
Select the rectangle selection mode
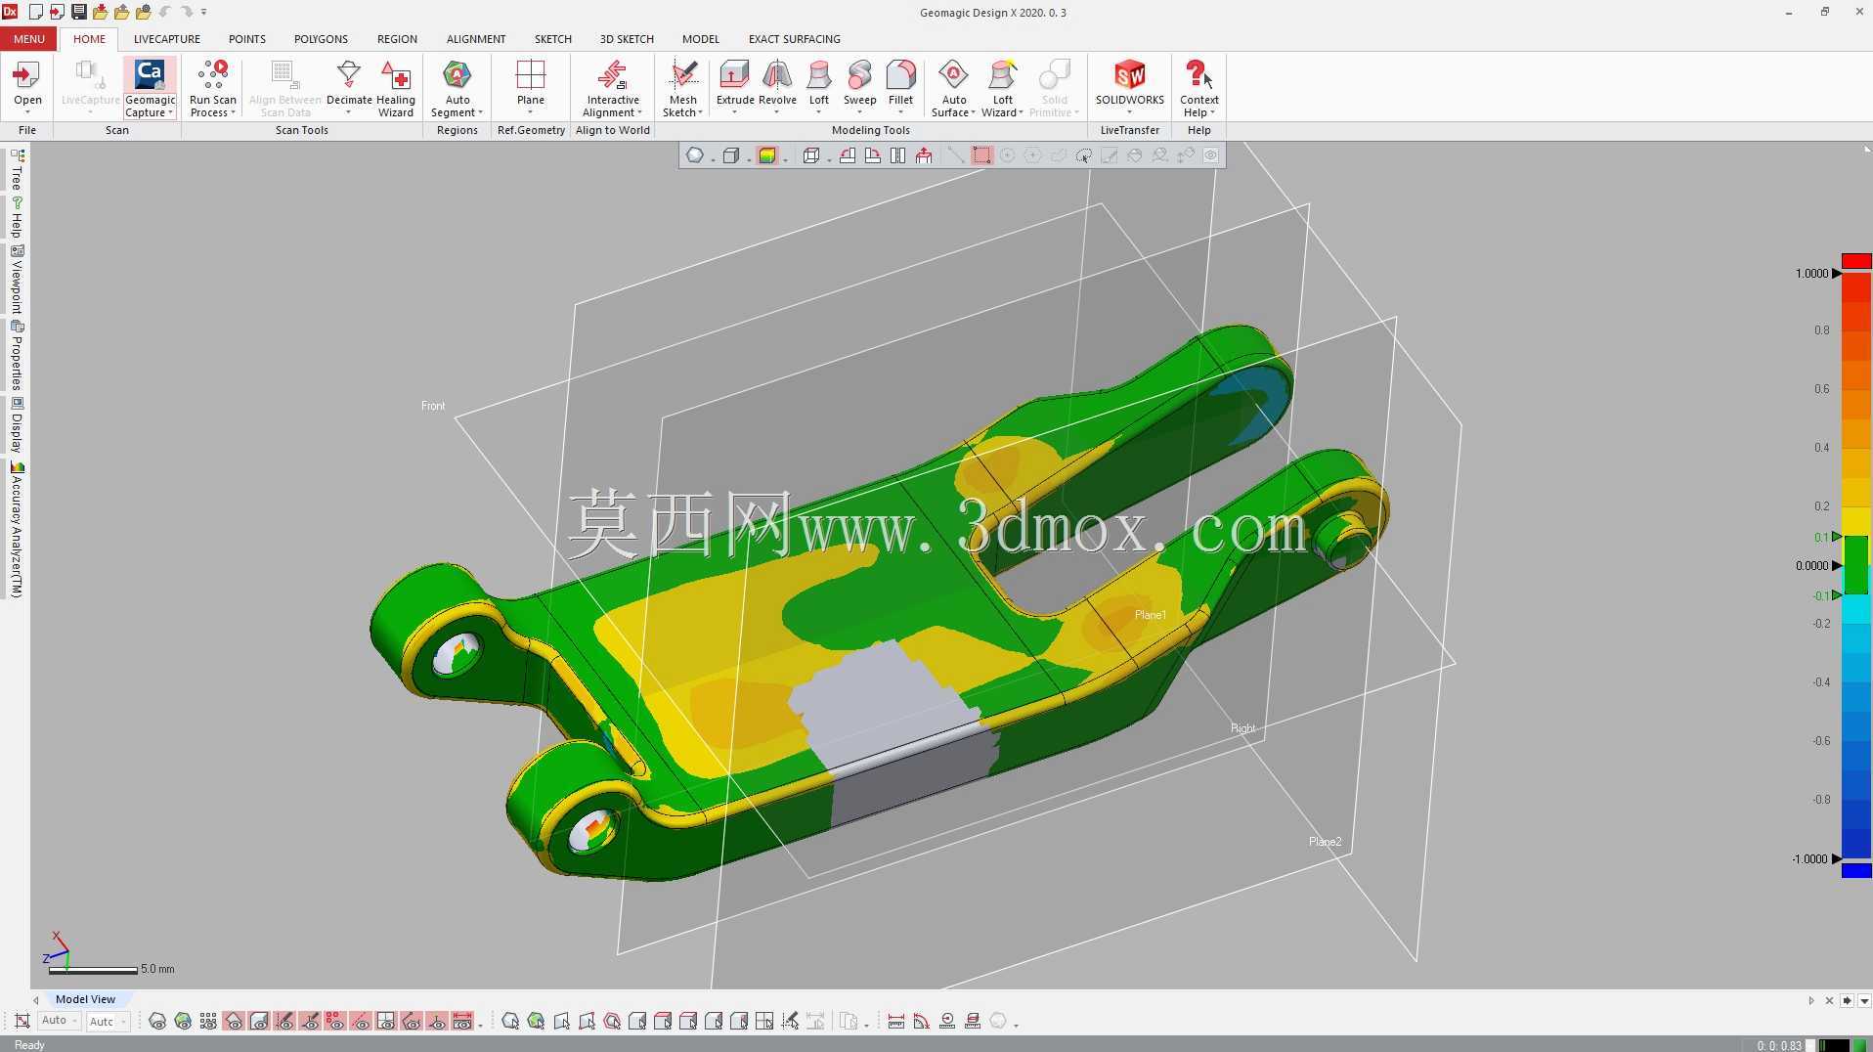coord(981,155)
